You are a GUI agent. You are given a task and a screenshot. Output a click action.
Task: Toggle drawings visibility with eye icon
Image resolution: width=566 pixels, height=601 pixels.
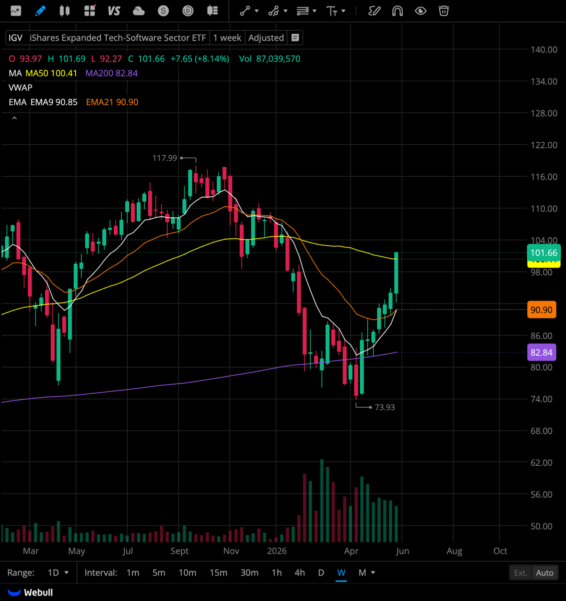click(x=421, y=11)
